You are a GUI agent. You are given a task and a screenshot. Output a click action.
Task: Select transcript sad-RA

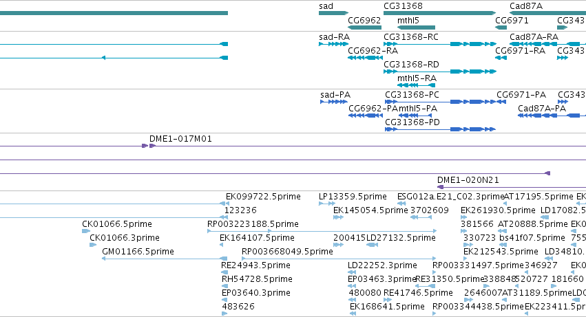pos(334,37)
